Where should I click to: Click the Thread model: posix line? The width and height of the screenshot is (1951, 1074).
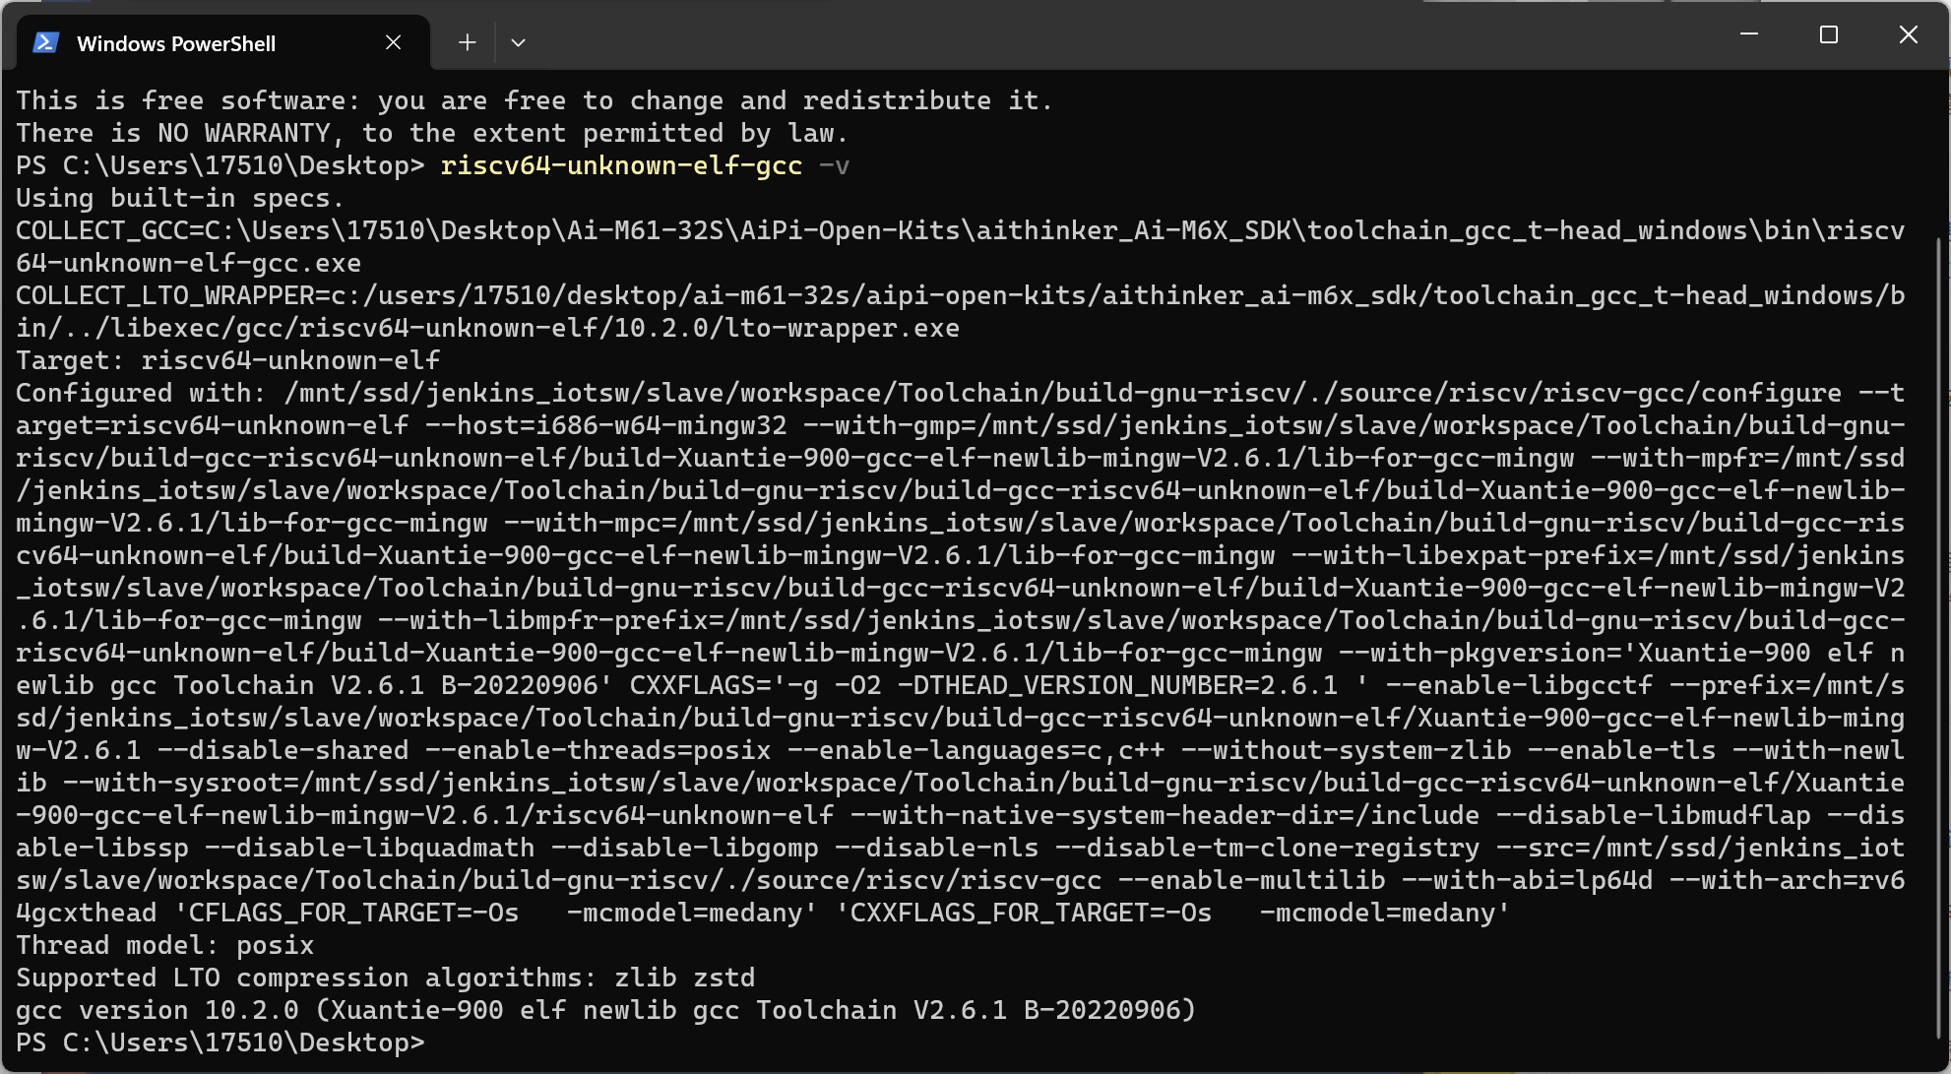pyautogui.click(x=164, y=945)
